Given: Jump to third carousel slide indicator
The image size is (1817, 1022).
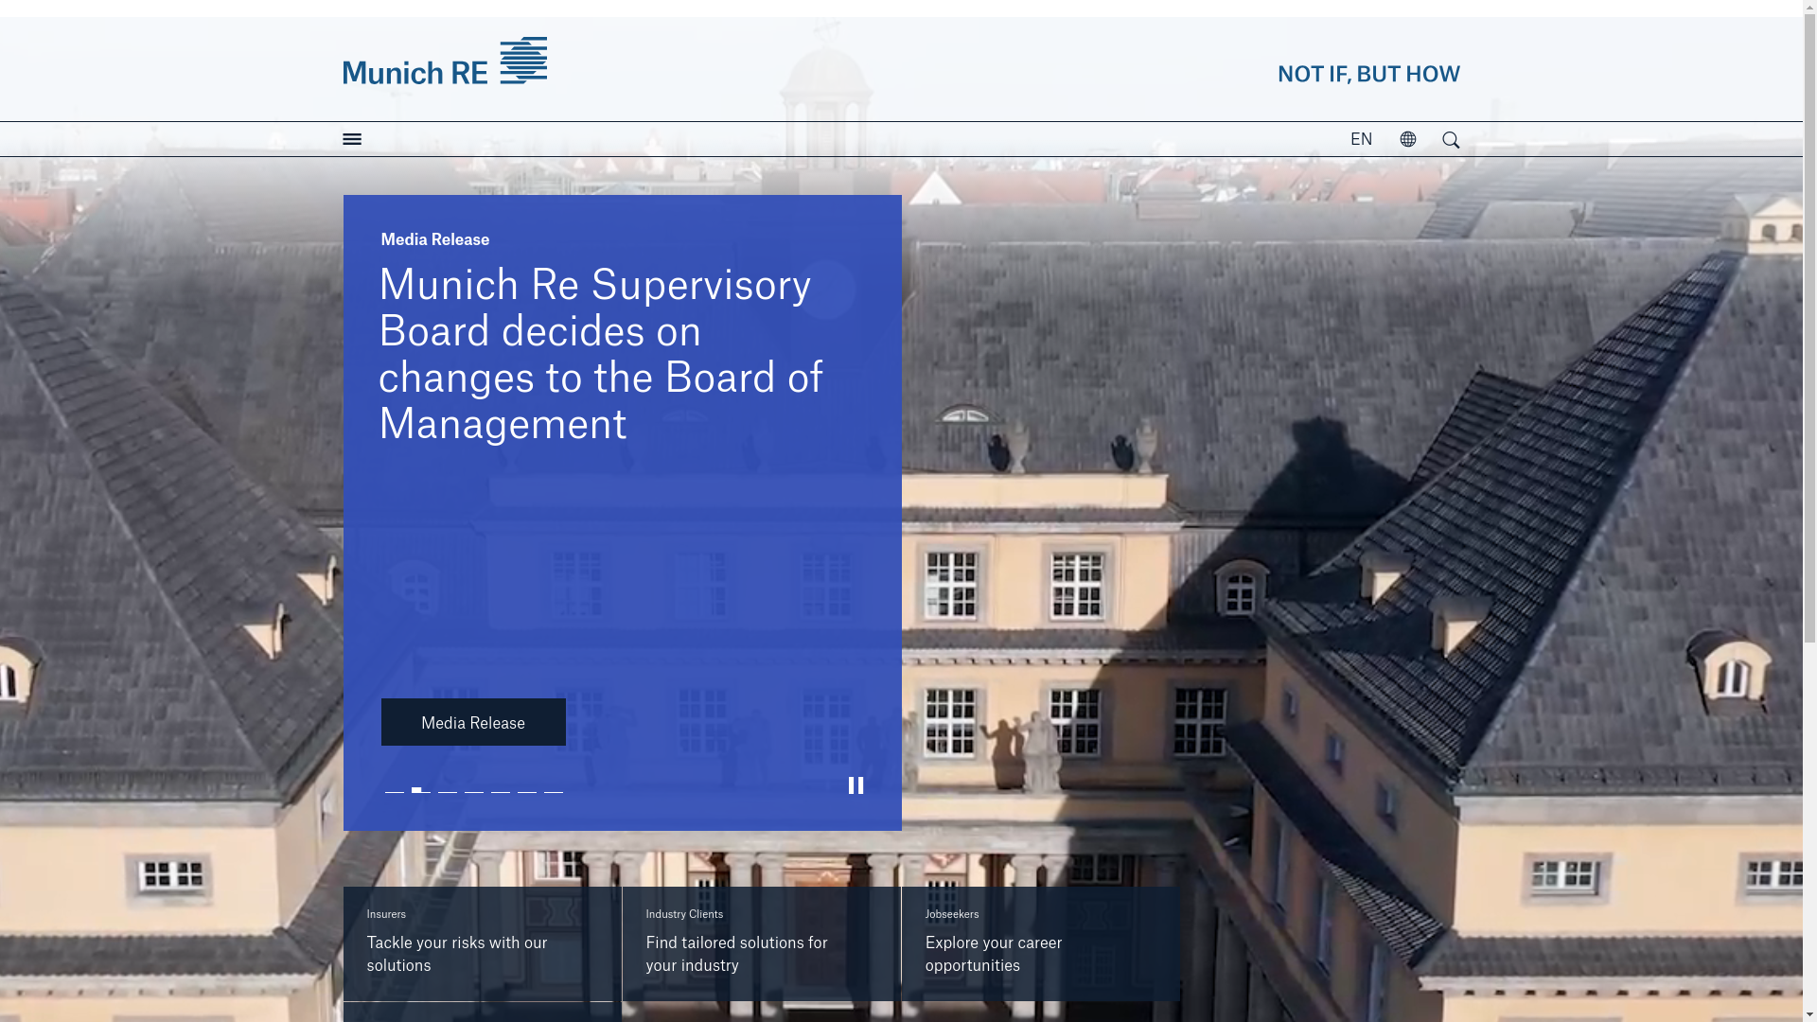Looking at the screenshot, I should pos(447,790).
